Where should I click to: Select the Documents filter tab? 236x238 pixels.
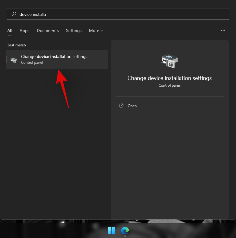[x=48, y=31]
